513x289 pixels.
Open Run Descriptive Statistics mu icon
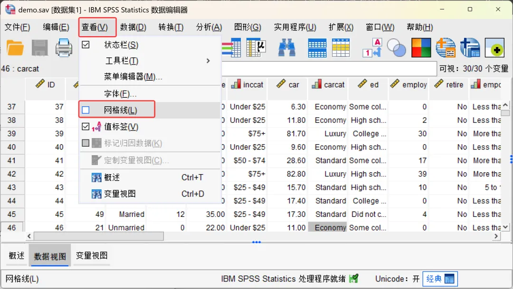[x=256, y=48]
